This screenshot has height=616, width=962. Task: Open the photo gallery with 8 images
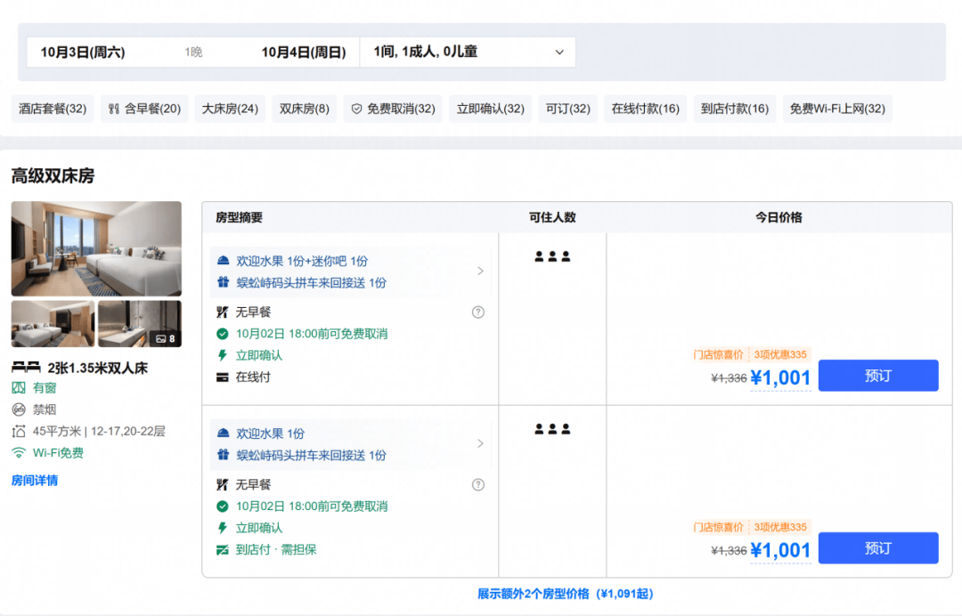140,324
